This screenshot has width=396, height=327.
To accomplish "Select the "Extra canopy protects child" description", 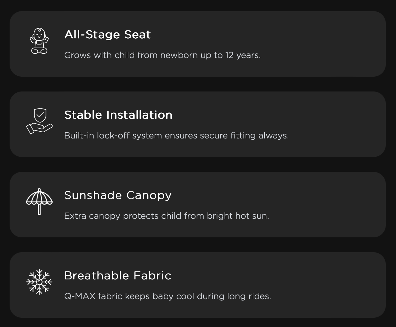I will [x=166, y=216].
